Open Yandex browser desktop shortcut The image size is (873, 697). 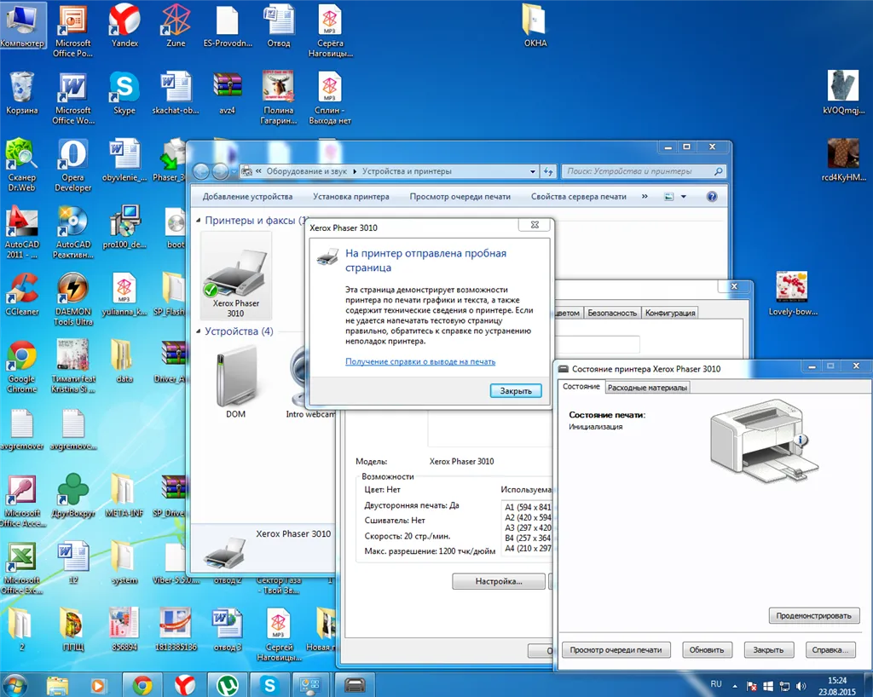(x=124, y=26)
